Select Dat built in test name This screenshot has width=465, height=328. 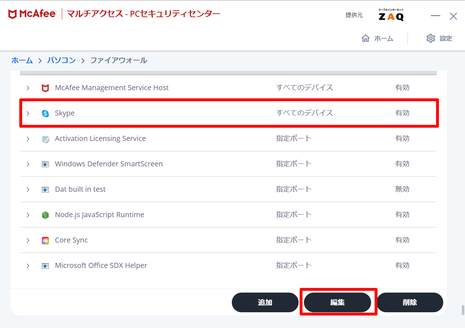[x=80, y=189]
